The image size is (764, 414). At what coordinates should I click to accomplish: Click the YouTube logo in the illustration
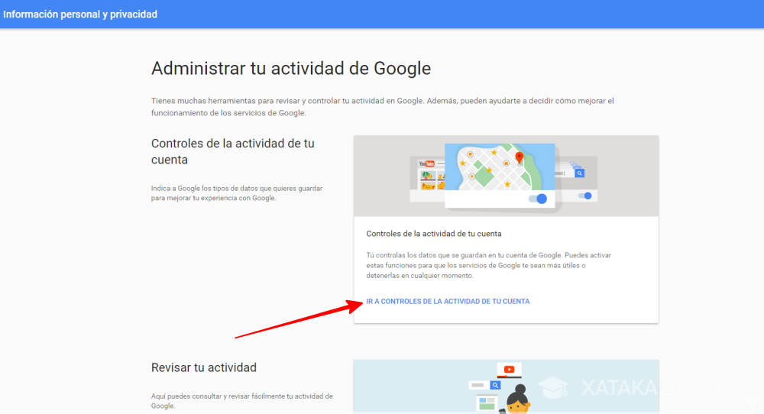tap(426, 164)
